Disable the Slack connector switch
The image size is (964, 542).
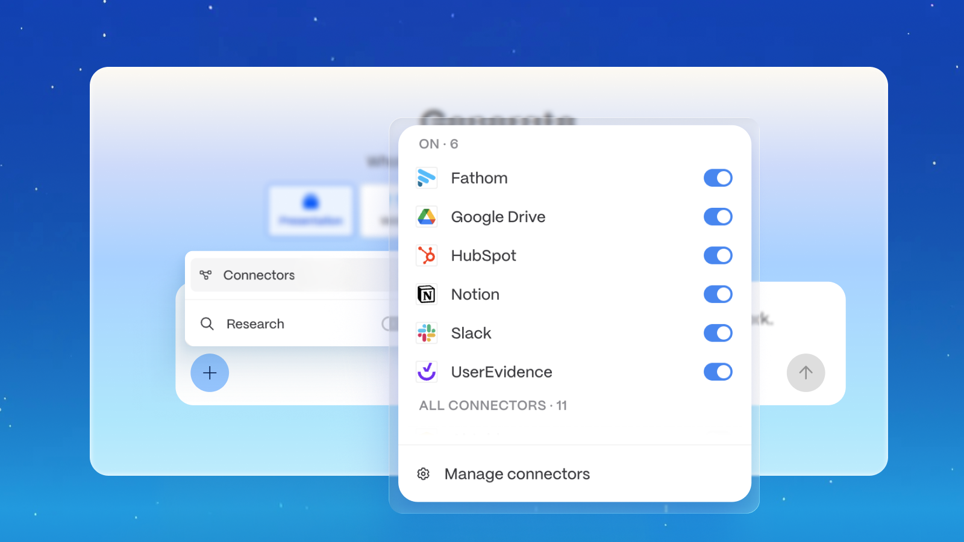tap(718, 333)
